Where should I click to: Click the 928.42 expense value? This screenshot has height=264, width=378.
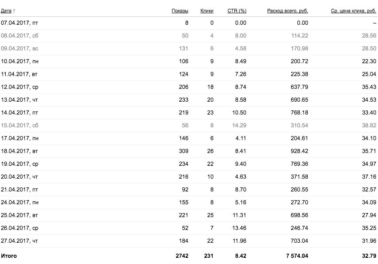(x=299, y=151)
